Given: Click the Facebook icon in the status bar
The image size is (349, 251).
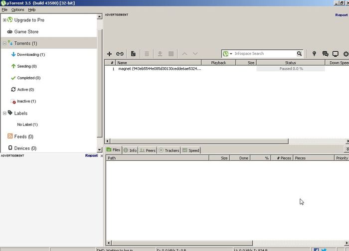Looking at the screenshot, I should coord(316,250).
